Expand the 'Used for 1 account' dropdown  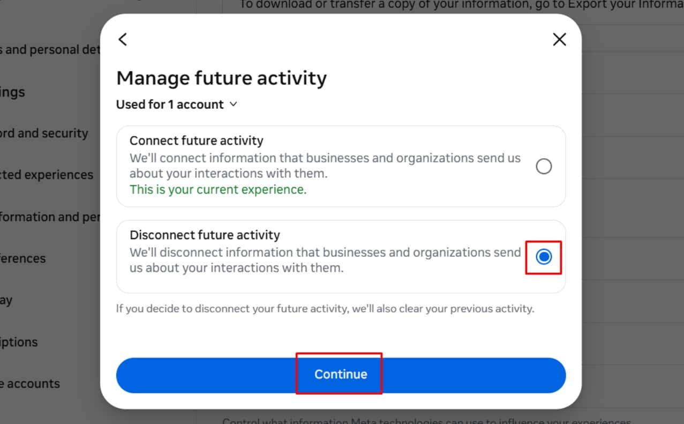(177, 105)
